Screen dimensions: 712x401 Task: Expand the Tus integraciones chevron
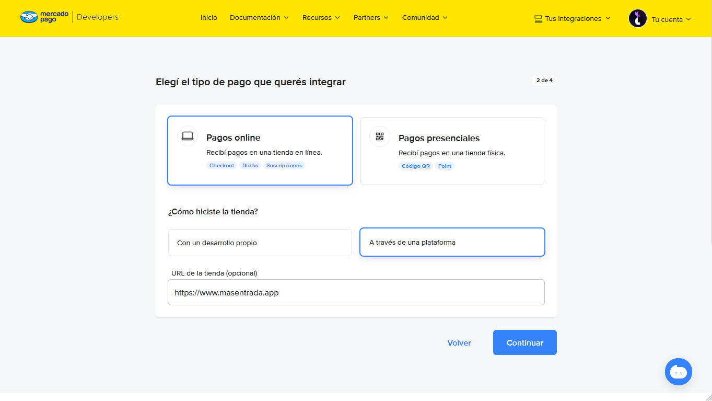click(x=608, y=18)
